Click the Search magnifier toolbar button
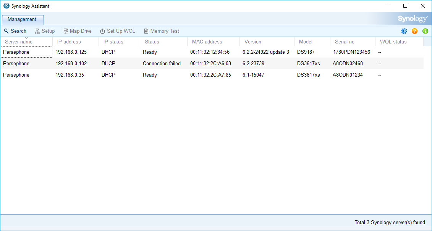The image size is (432, 231). (15, 31)
